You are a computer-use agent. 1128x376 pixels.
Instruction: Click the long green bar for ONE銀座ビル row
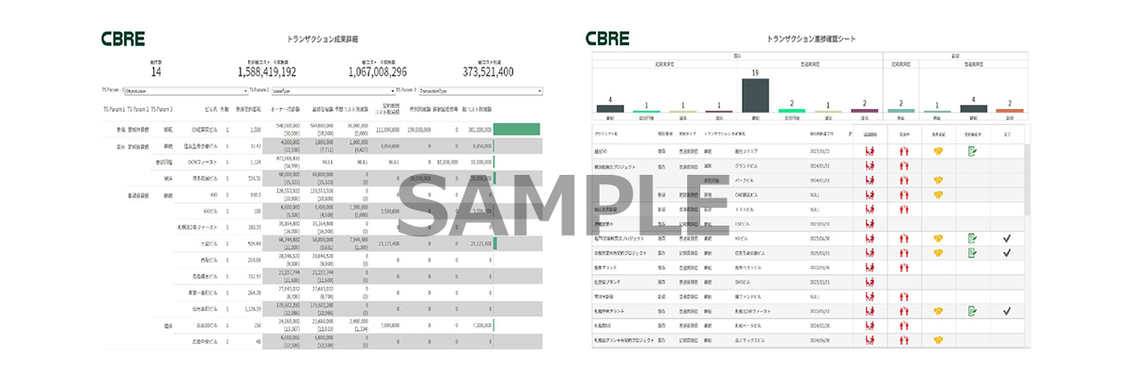(x=516, y=130)
